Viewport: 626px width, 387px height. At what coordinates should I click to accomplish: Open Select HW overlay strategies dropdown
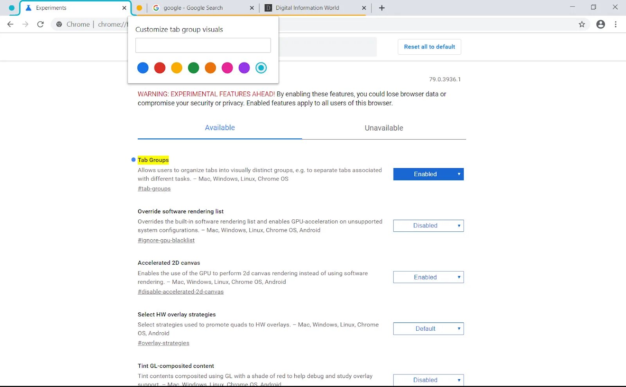[x=428, y=329]
